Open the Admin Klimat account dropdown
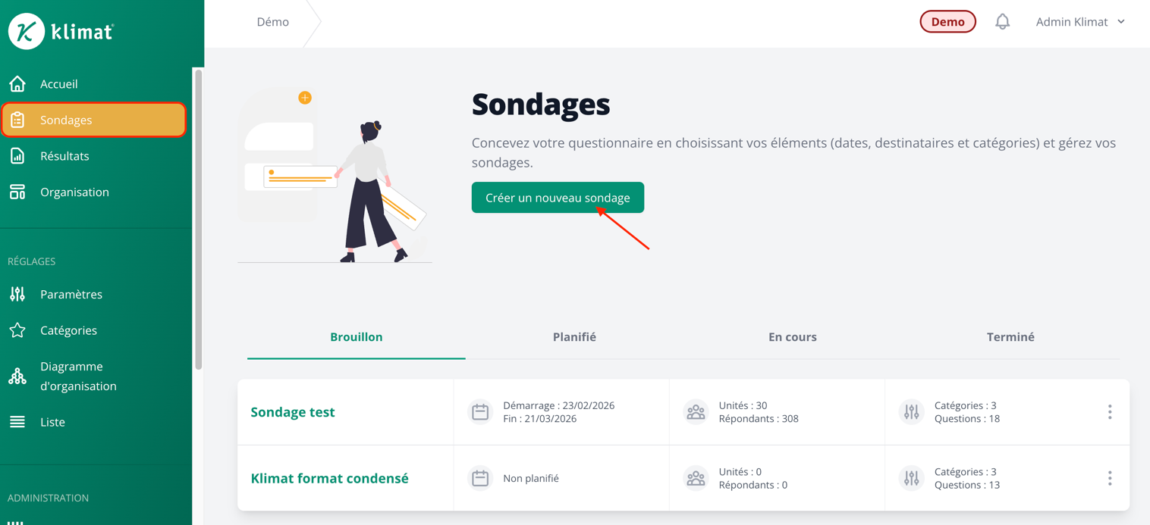The height and width of the screenshot is (525, 1150). point(1080,21)
